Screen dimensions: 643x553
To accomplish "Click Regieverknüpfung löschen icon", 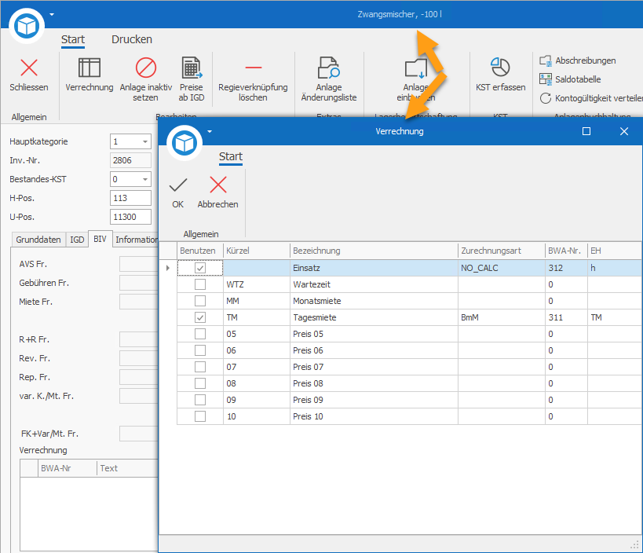I will pyautogui.click(x=253, y=68).
